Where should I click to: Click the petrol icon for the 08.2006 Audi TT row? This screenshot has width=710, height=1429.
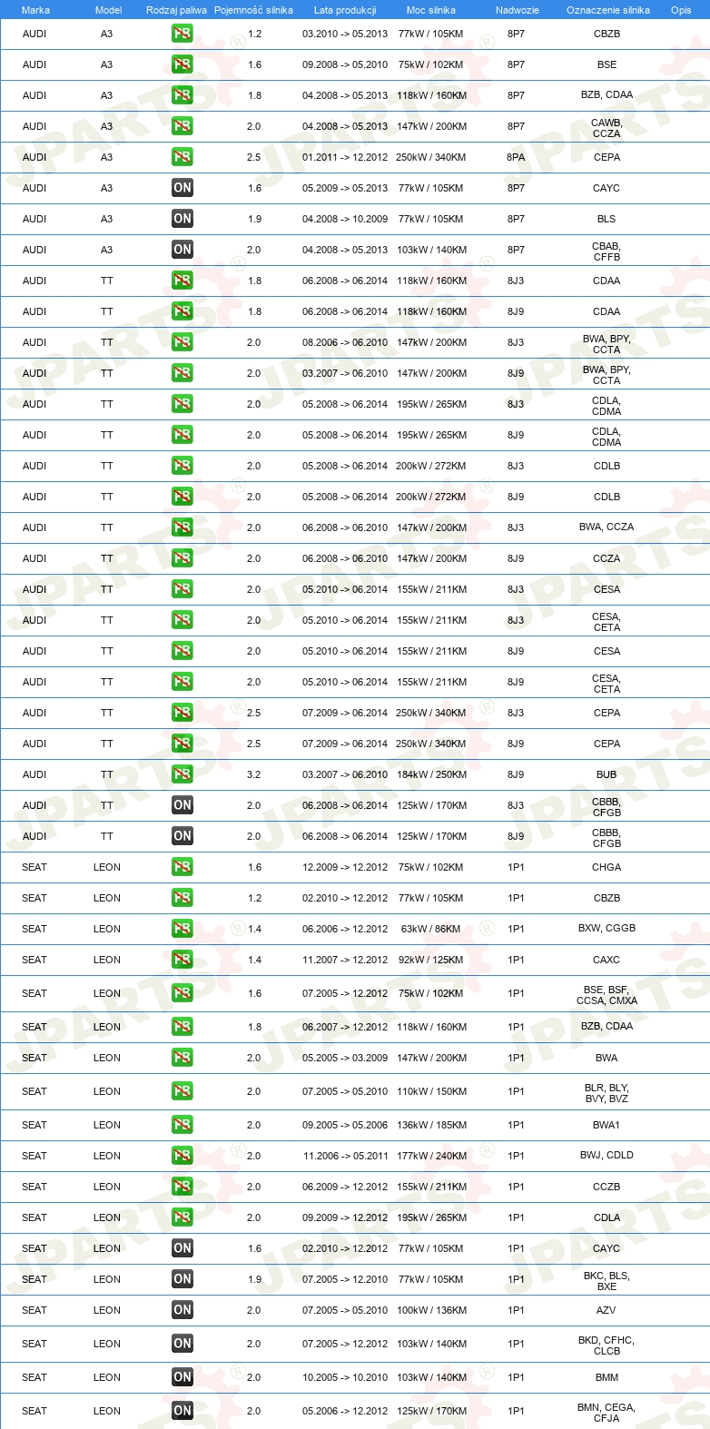[x=182, y=342]
